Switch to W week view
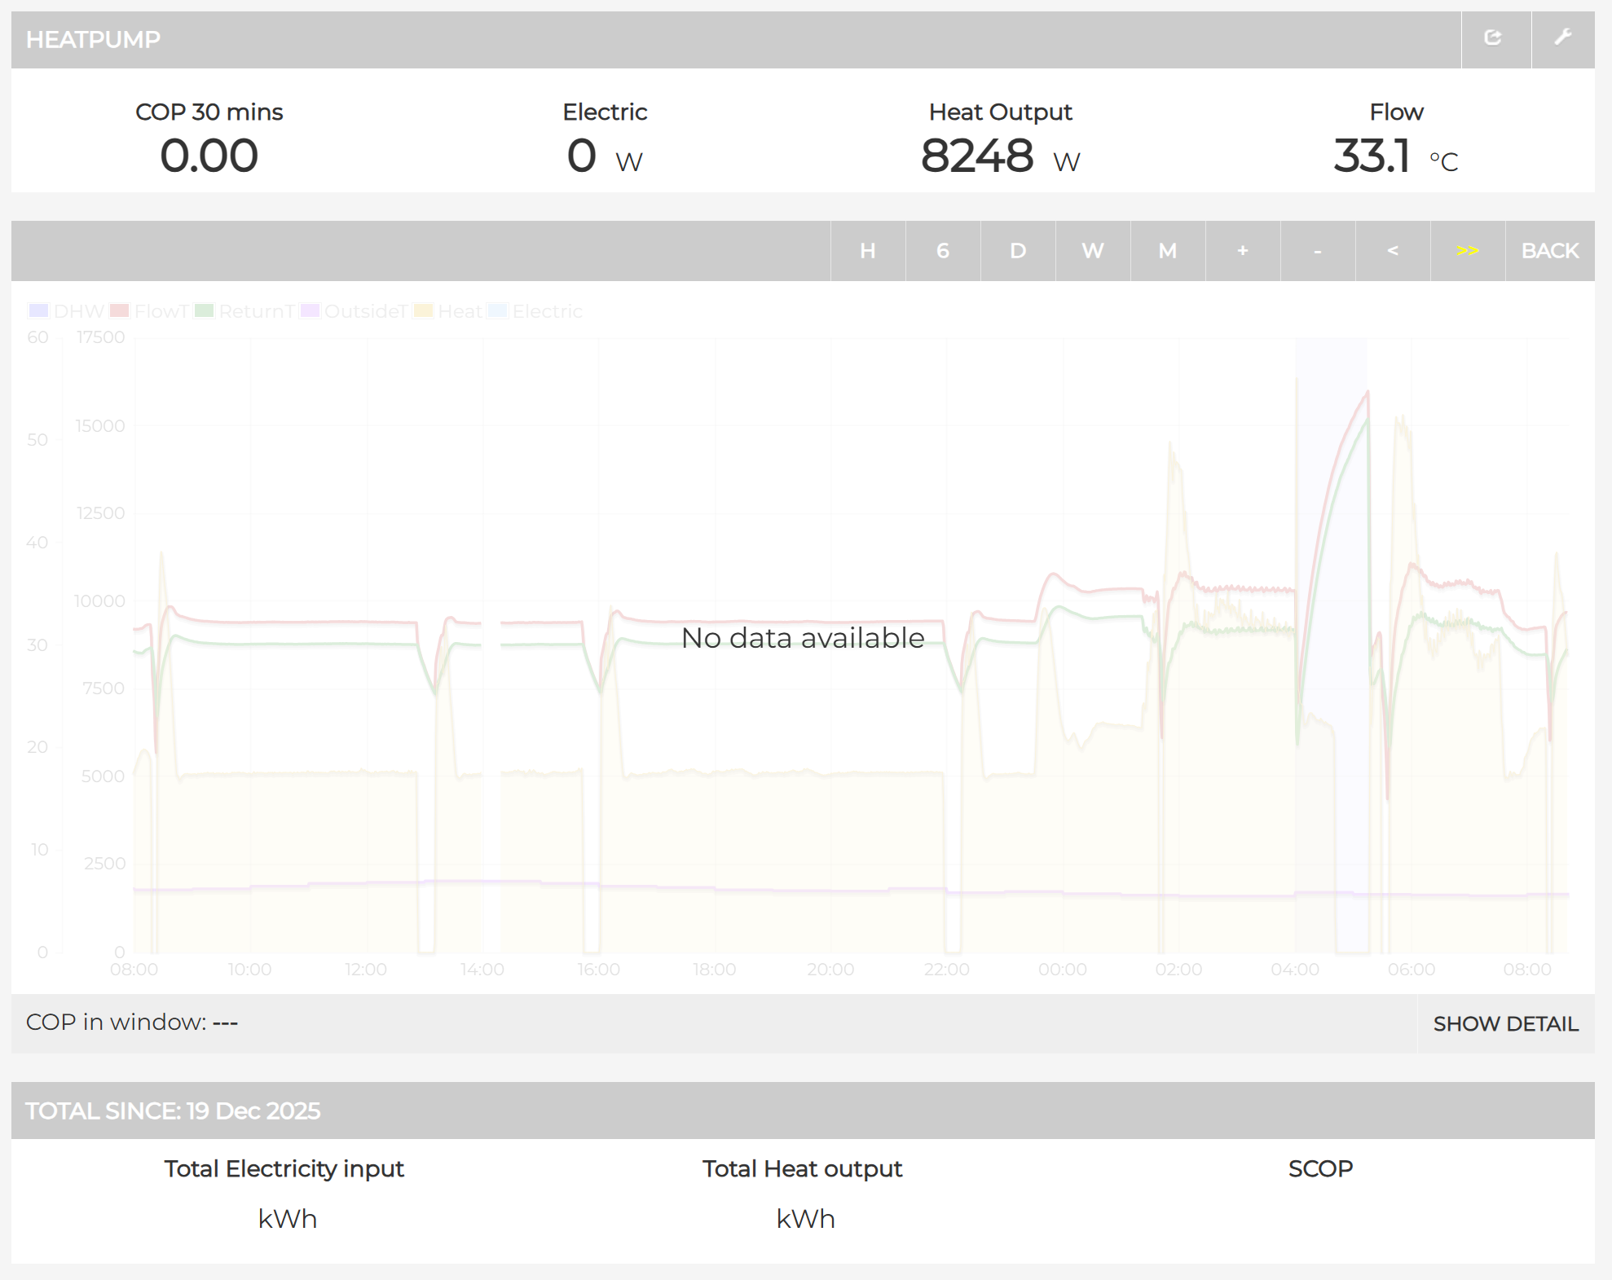 pos(1092,251)
